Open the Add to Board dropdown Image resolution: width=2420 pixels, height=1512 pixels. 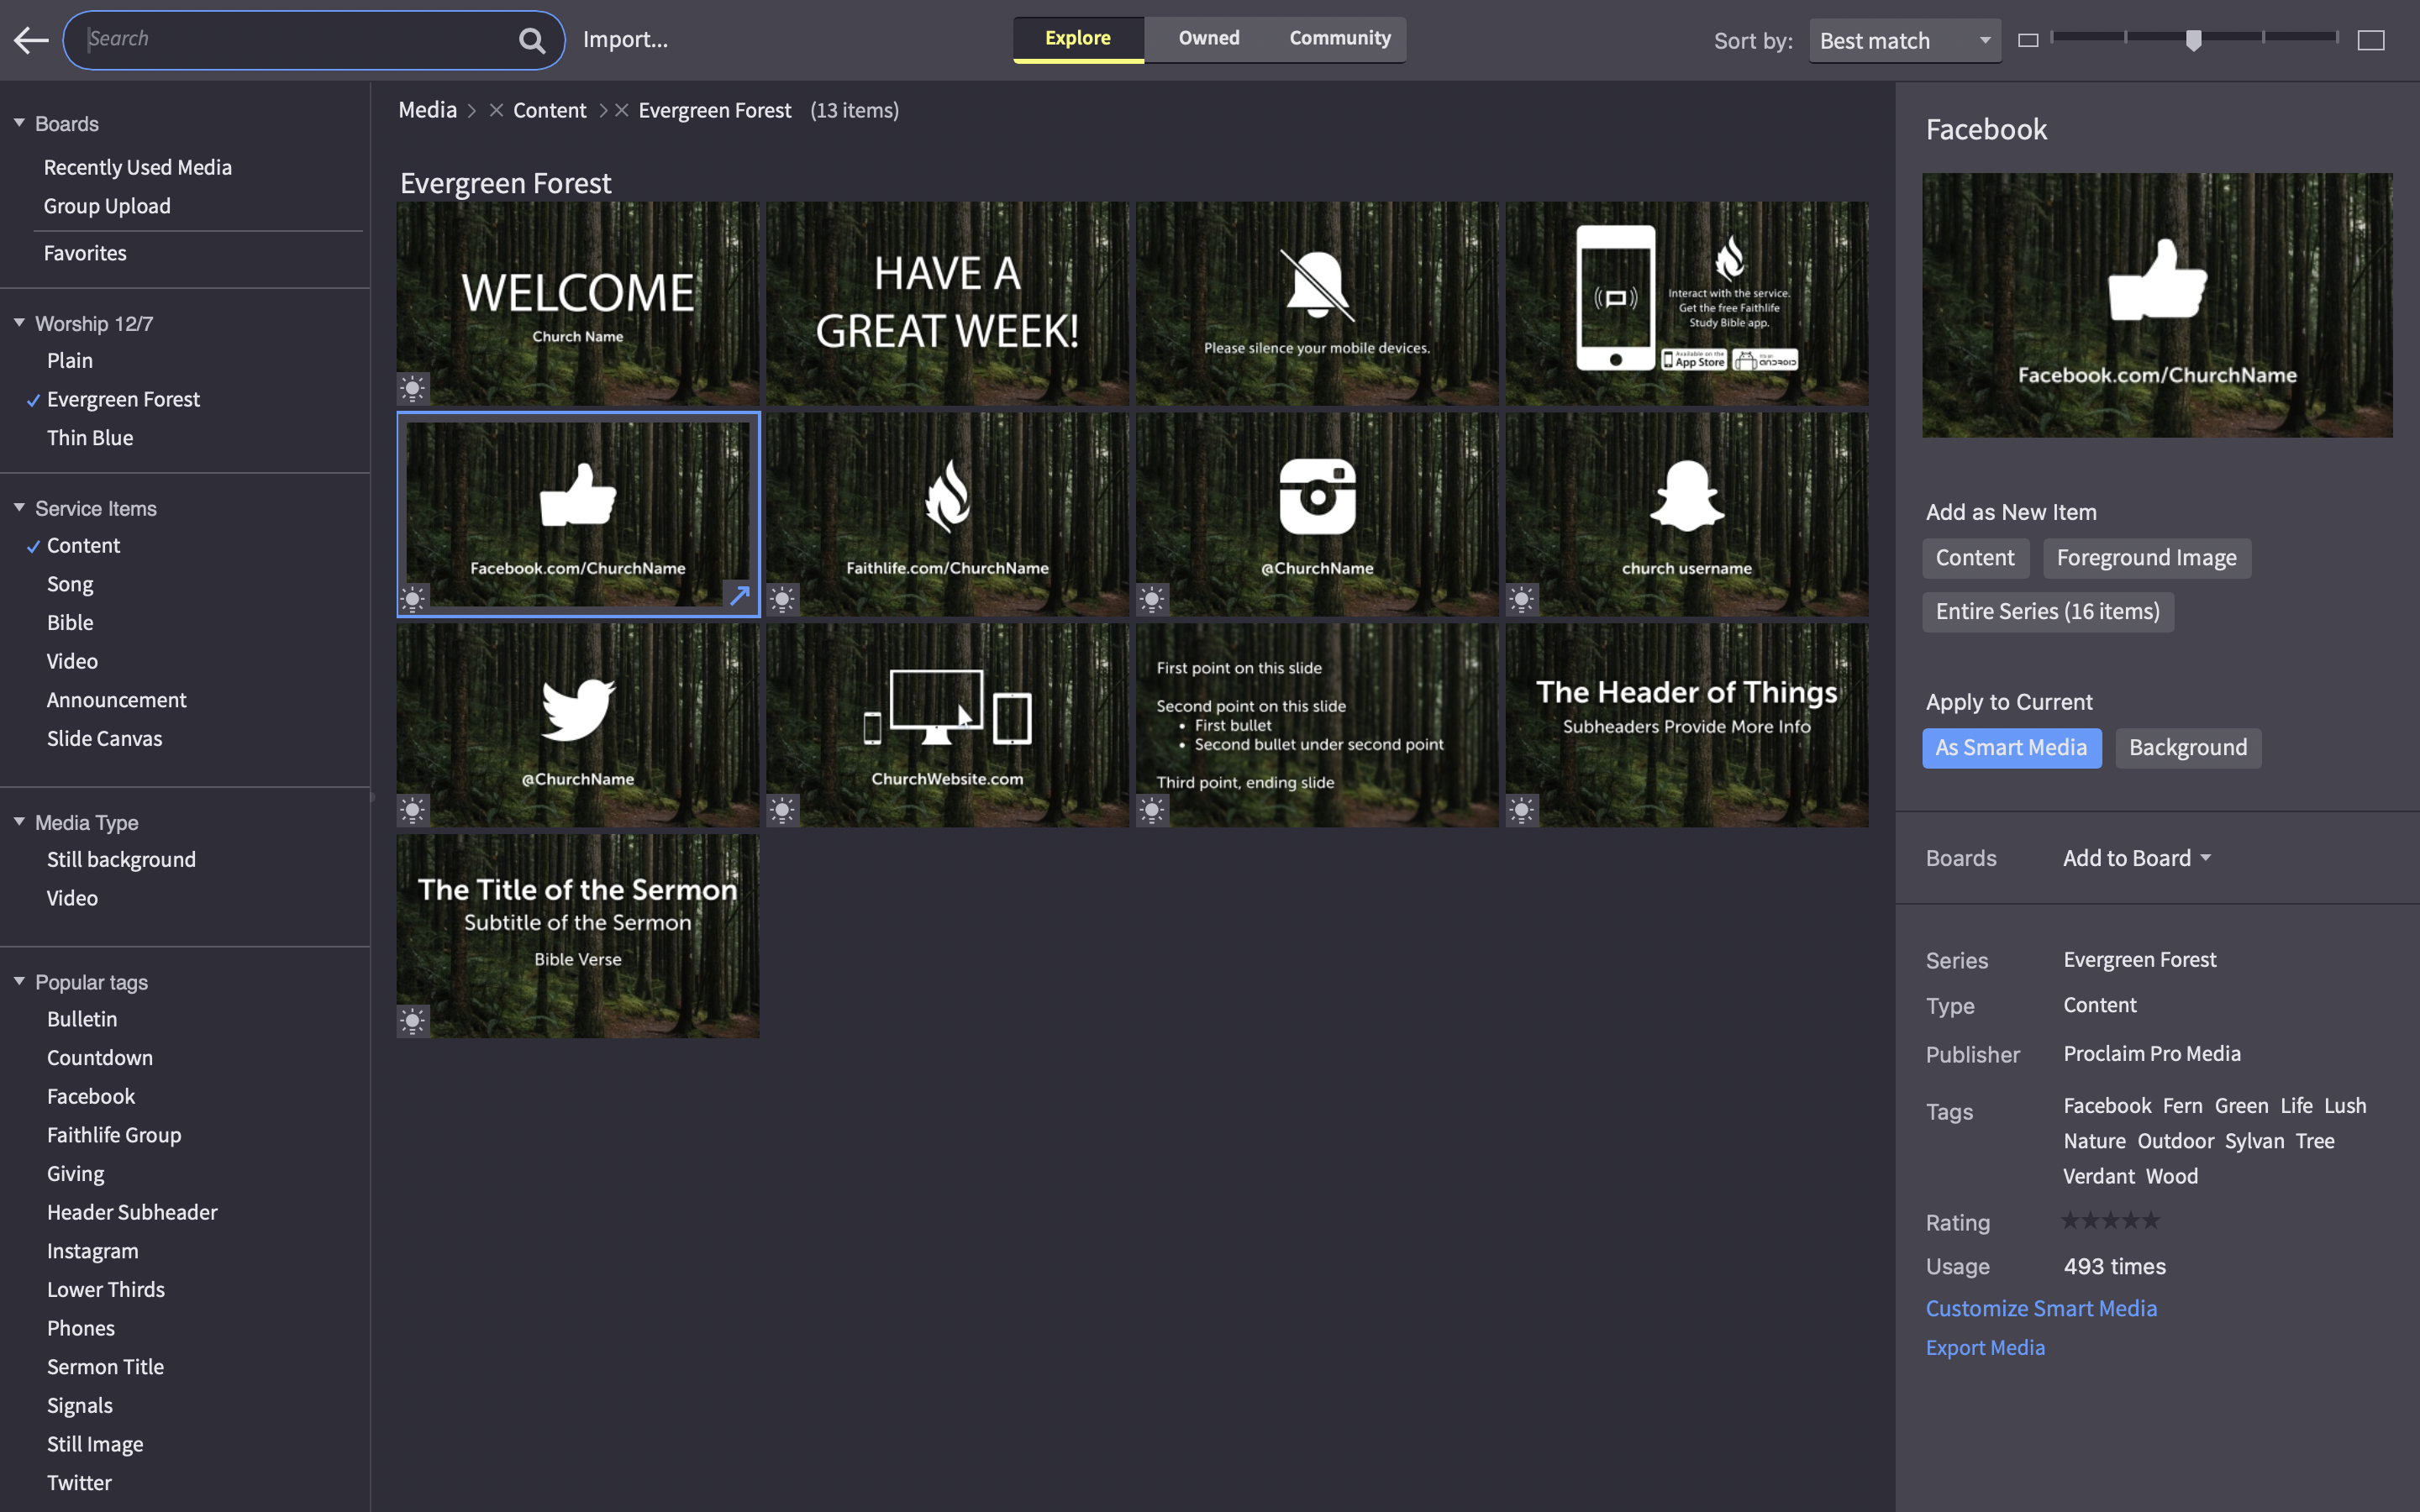point(2137,858)
